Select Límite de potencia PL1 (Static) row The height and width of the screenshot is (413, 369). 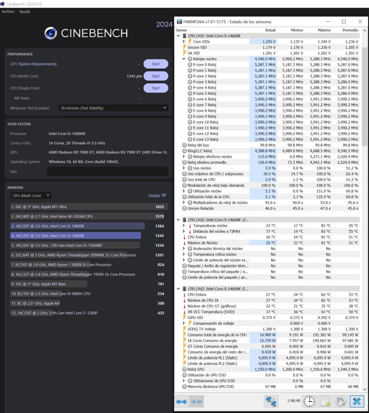(x=267, y=358)
